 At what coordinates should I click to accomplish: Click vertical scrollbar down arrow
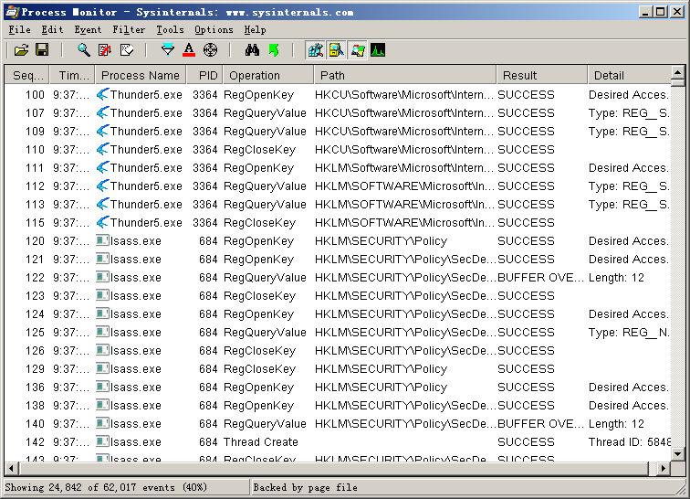click(677, 453)
